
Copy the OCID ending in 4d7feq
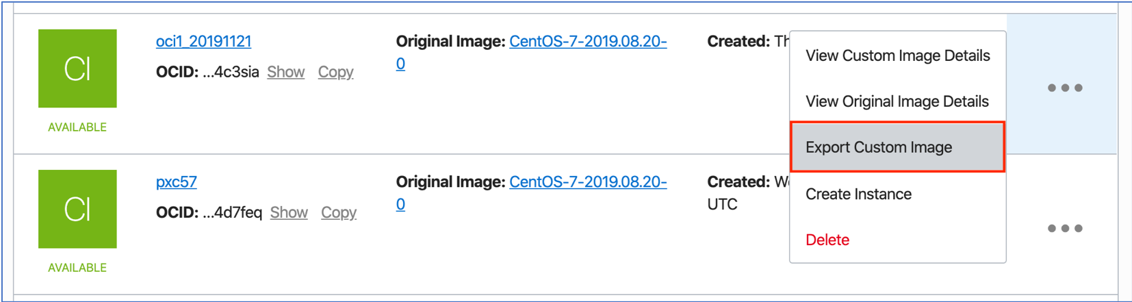[339, 212]
